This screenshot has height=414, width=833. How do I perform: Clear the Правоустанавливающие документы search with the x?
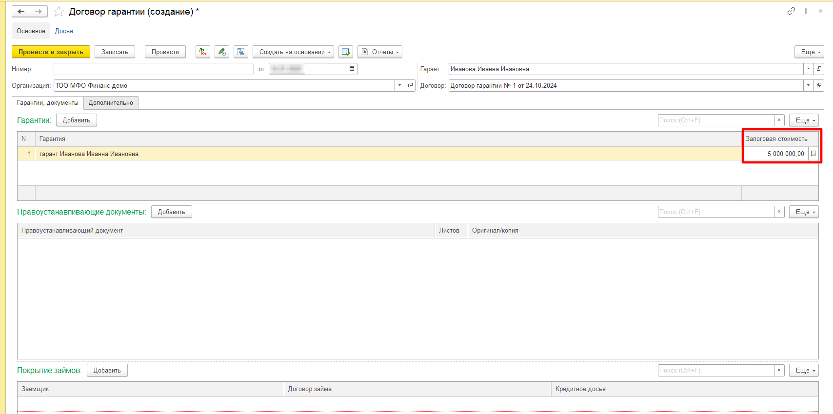(x=779, y=212)
